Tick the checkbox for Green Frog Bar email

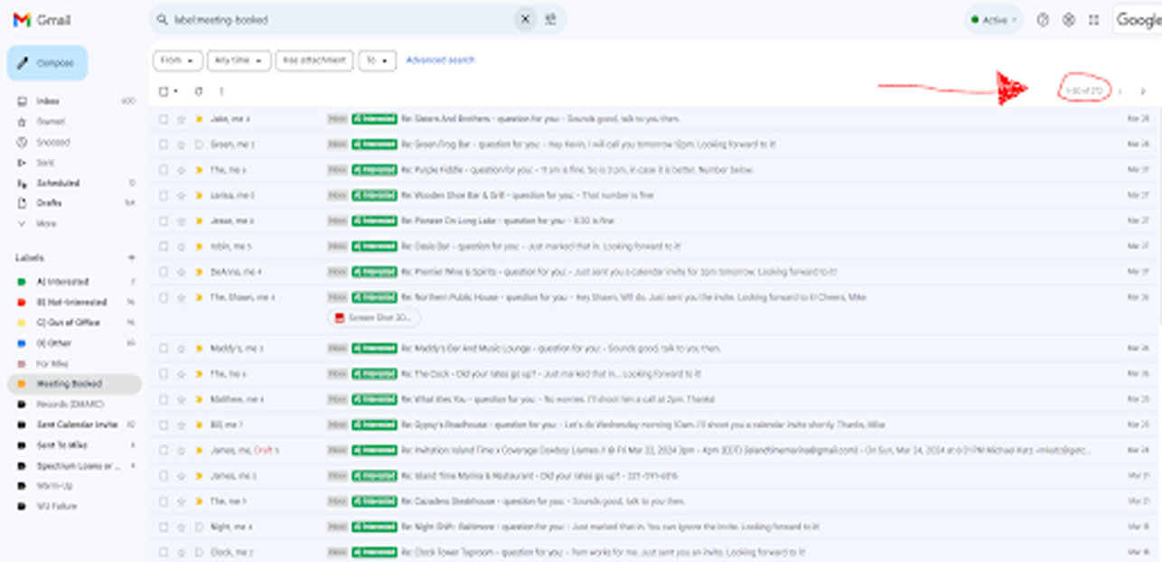[x=164, y=144]
